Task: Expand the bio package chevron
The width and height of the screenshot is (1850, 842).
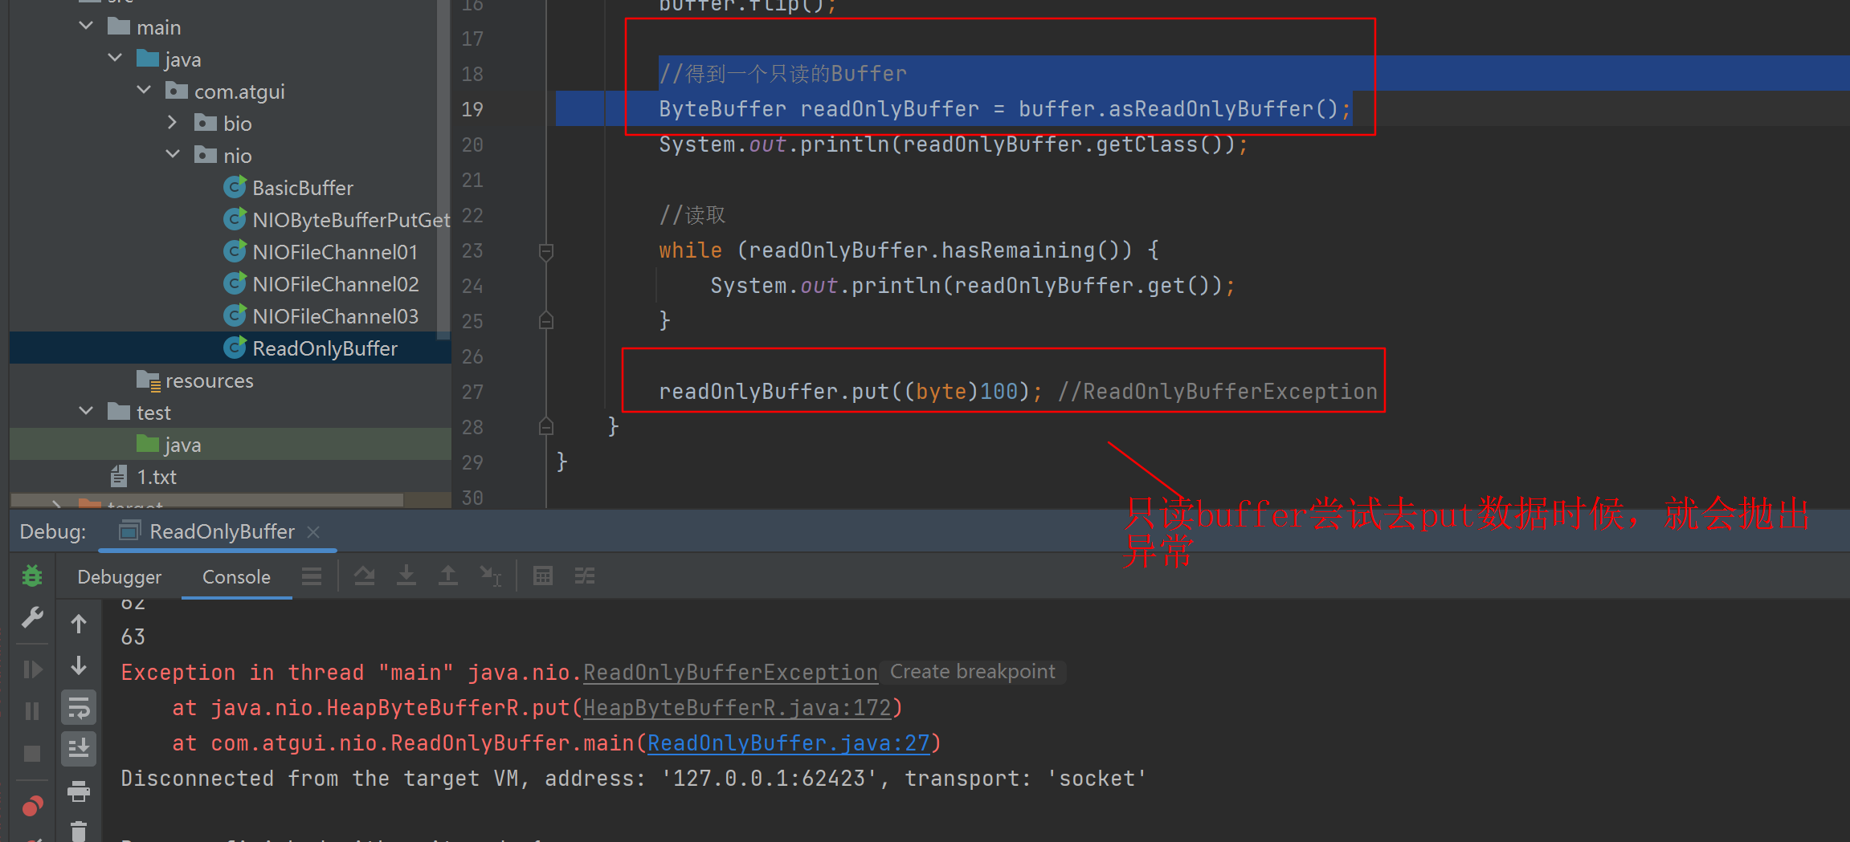Action: [x=172, y=123]
